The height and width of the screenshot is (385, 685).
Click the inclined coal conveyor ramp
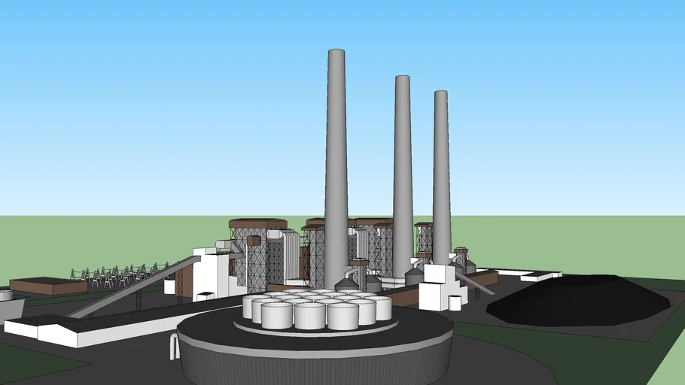point(134,286)
